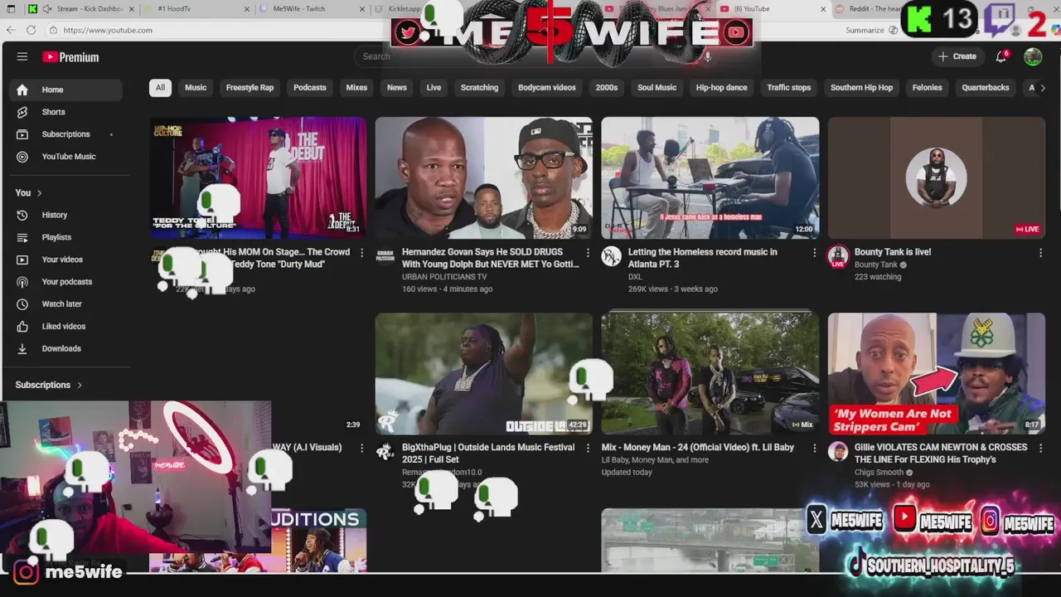
Task: Click the browser back arrow
Action: point(11,30)
